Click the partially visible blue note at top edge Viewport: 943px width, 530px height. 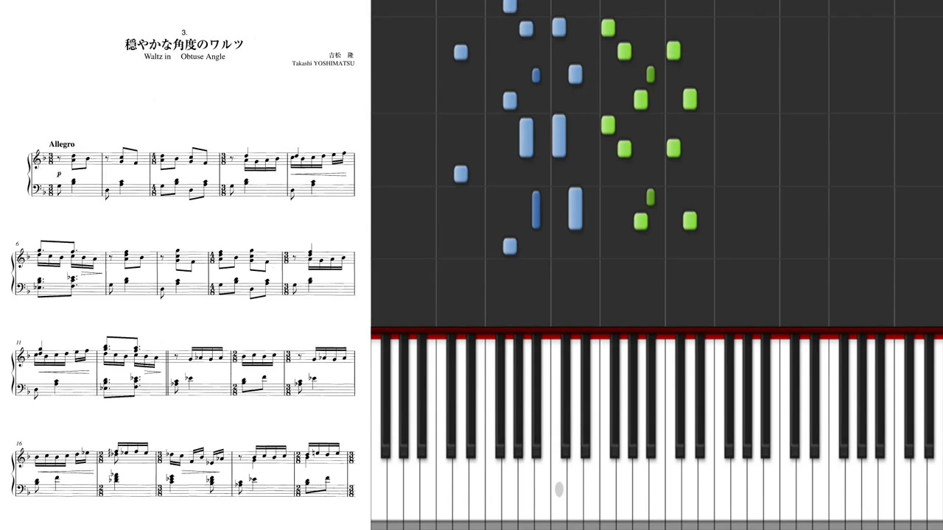pyautogui.click(x=510, y=6)
